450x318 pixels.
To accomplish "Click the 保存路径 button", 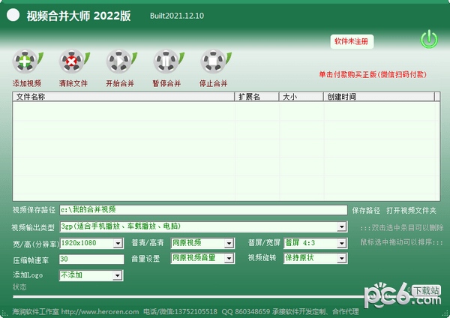I will tap(366, 210).
